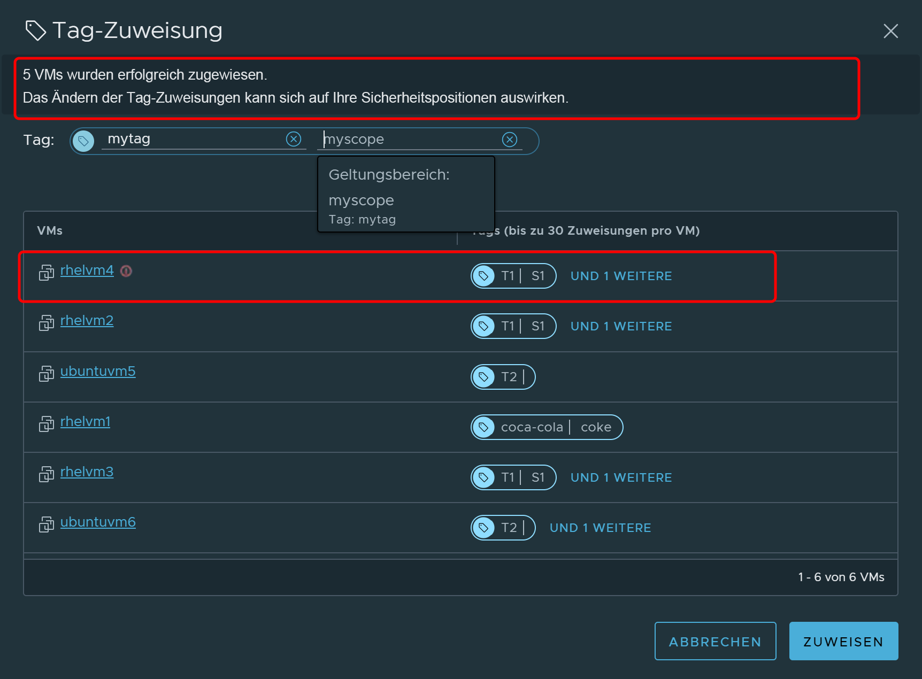Expand UND 1 WEITERE for rhelvm4
The width and height of the screenshot is (922, 679).
click(x=621, y=276)
